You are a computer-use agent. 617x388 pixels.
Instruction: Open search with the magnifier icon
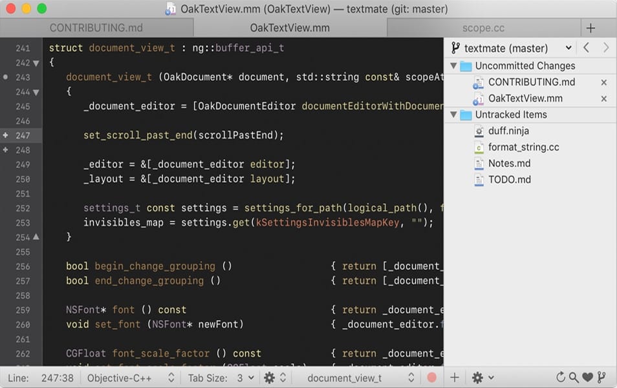(573, 377)
